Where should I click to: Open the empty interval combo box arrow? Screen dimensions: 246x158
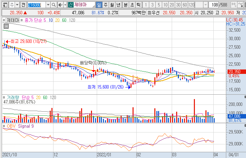(205, 5)
